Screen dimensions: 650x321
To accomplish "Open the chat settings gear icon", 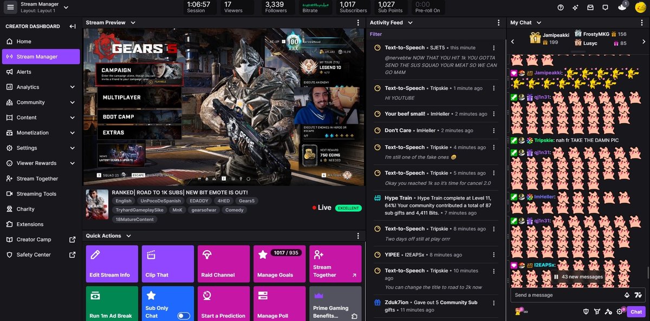I will click(619, 312).
